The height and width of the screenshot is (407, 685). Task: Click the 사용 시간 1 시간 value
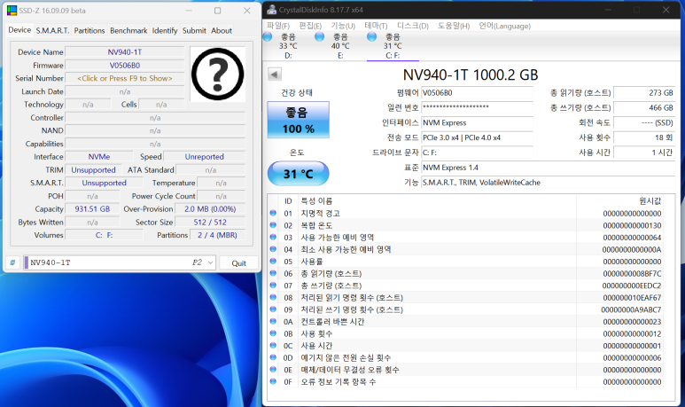click(x=644, y=153)
